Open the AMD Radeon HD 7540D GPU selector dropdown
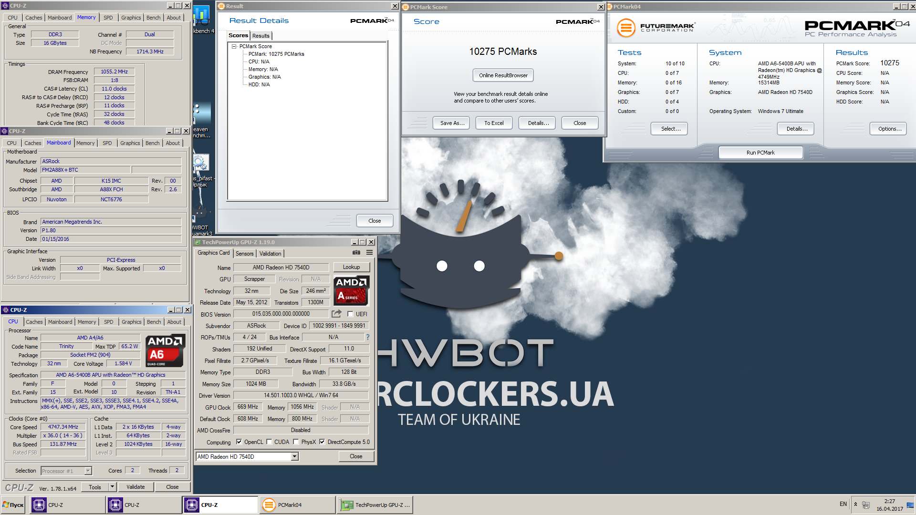Screen dimensions: 916x515 294,457
